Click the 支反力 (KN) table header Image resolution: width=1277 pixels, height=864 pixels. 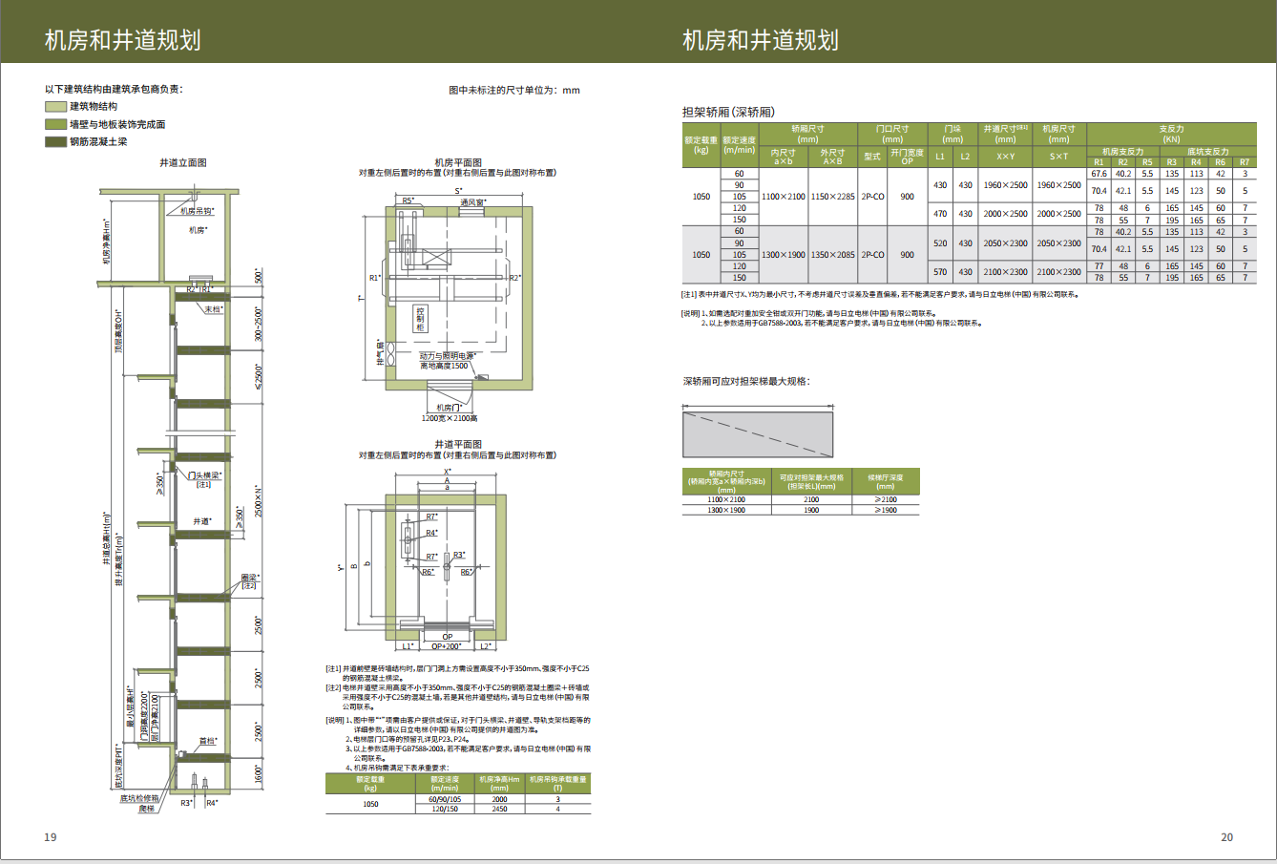1171,134
